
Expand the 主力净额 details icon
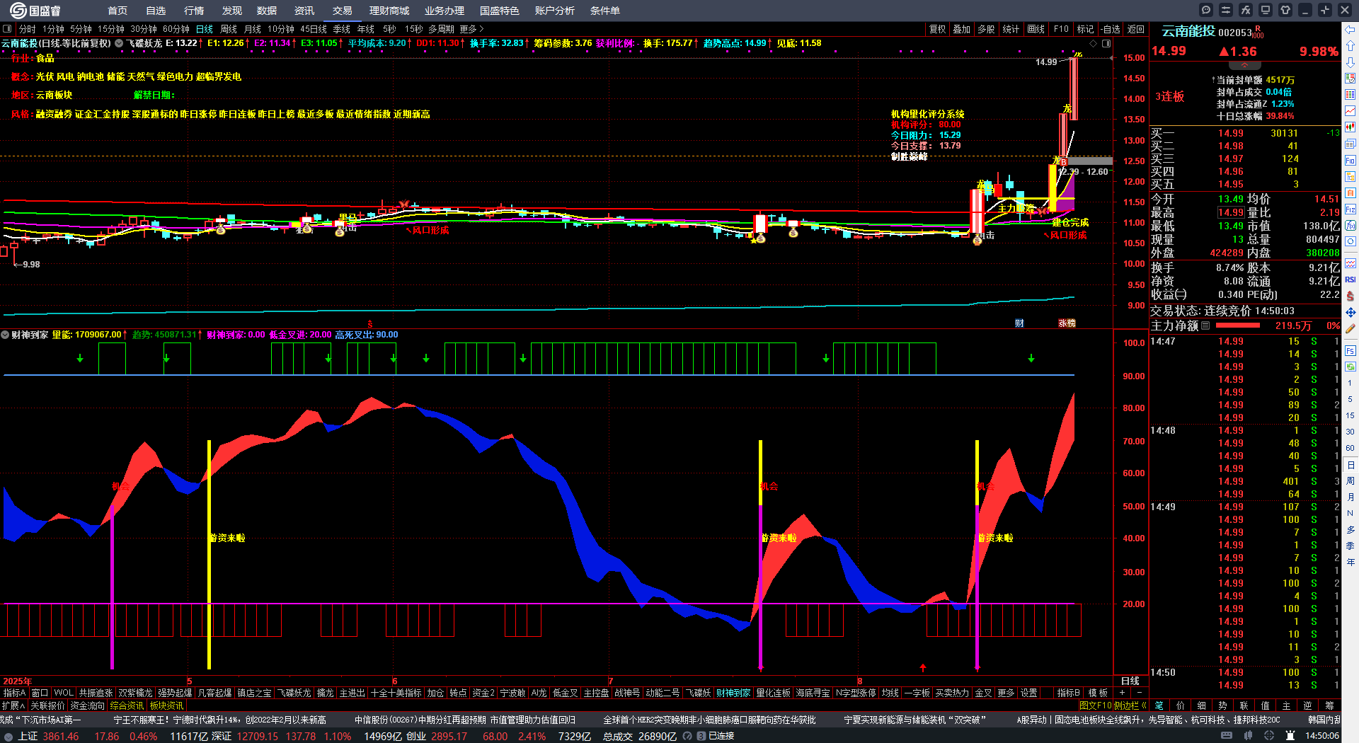[1205, 326]
